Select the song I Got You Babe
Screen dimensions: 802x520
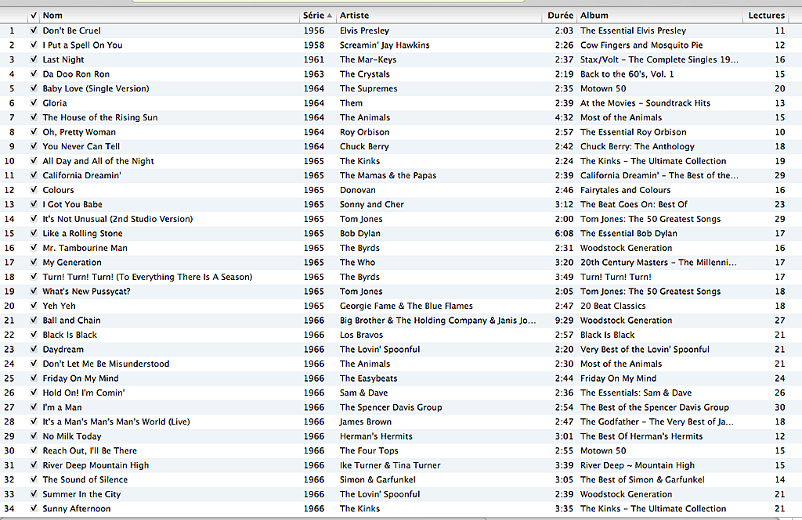(x=72, y=204)
